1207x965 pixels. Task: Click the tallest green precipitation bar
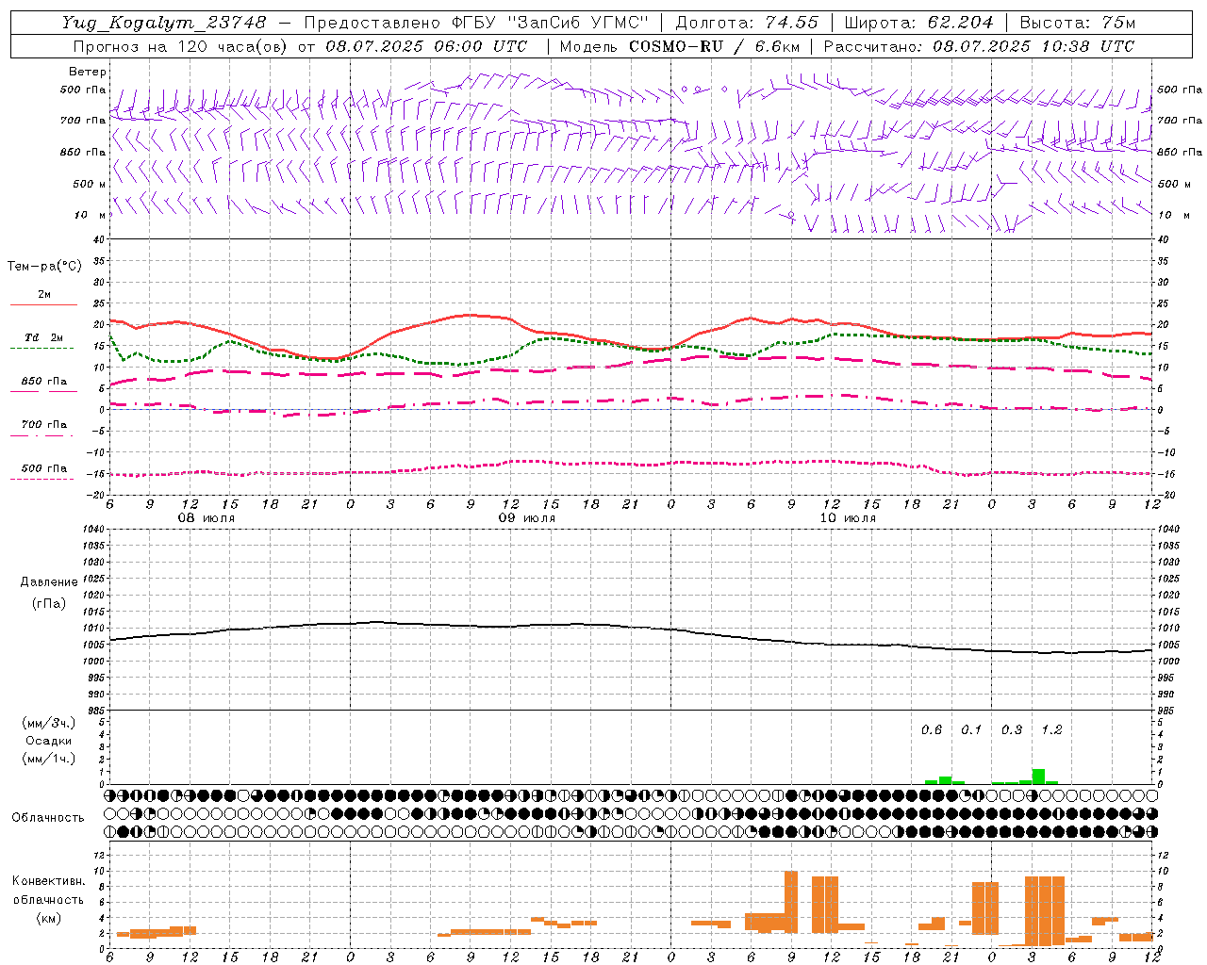[x=1038, y=777]
